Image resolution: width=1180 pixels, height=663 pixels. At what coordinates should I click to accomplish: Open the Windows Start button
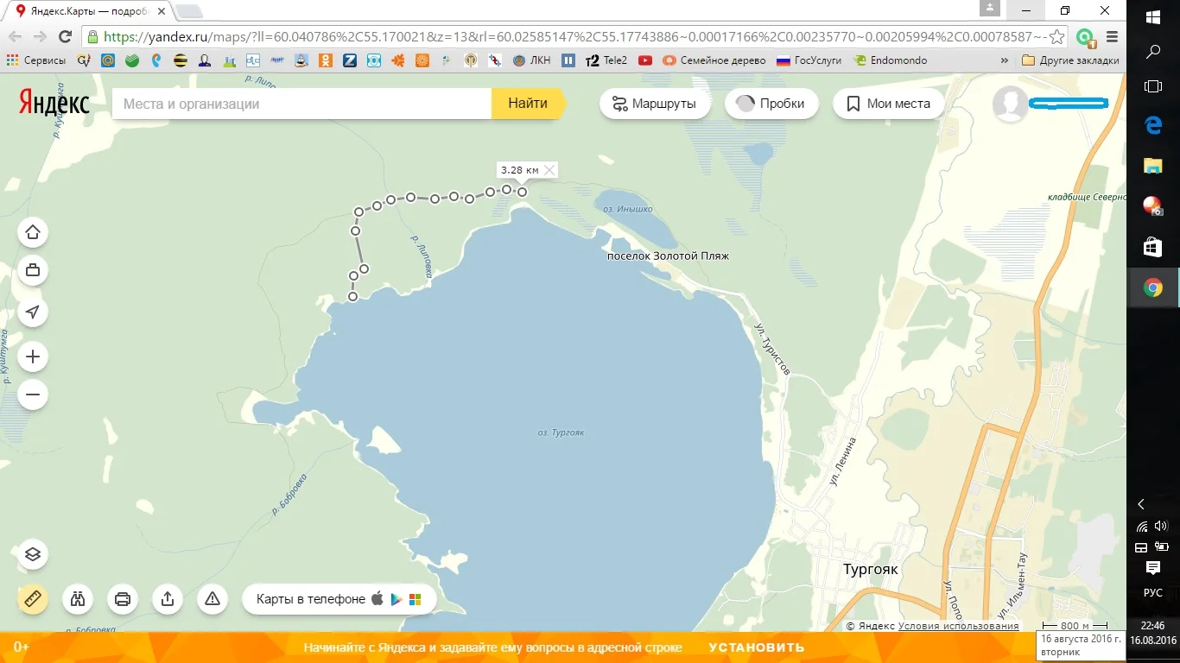1153,16
